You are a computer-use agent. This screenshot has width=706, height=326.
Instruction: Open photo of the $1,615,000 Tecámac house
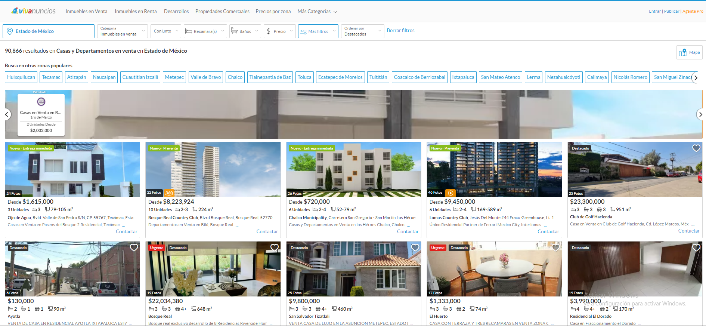[72, 169]
